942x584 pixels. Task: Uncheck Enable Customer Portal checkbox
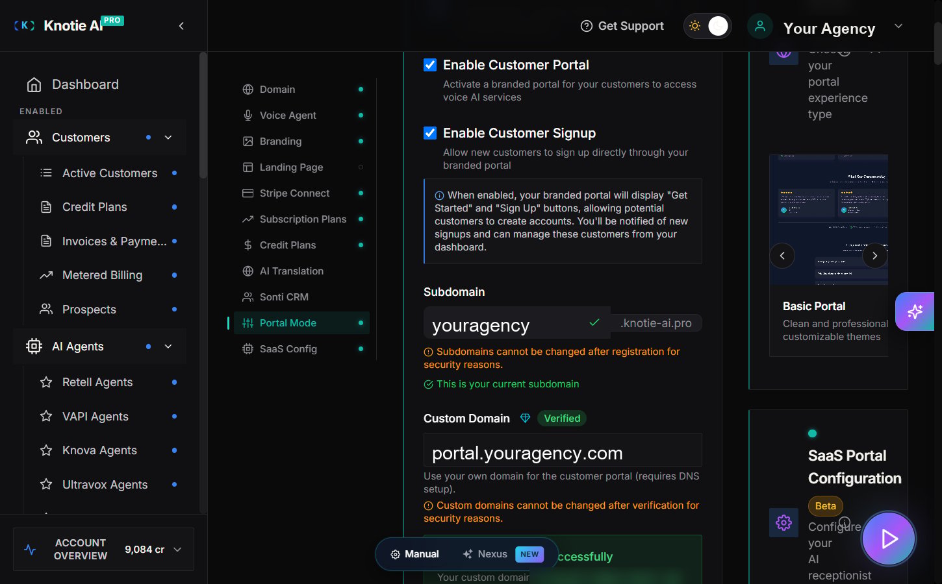point(430,65)
